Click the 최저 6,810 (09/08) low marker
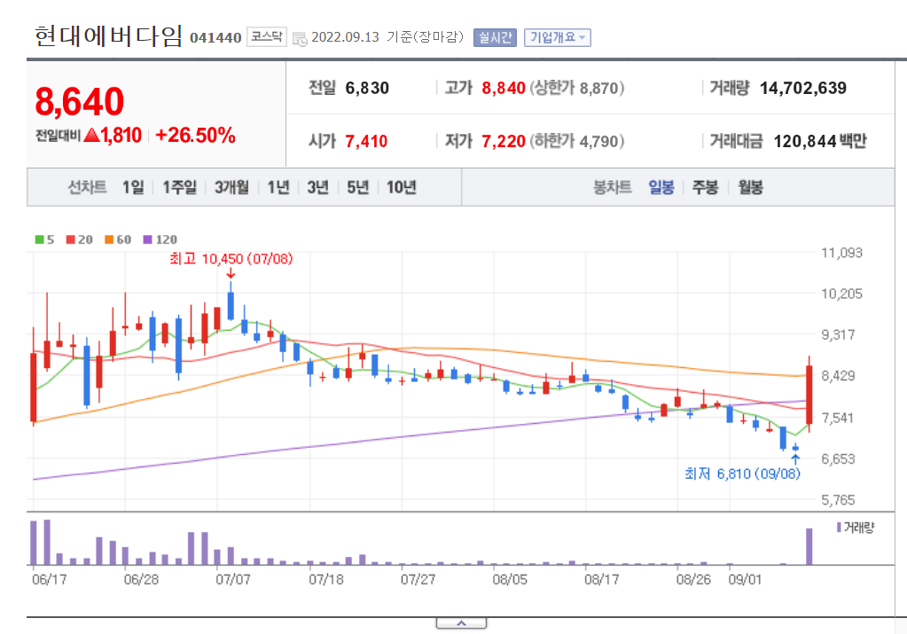Viewport: 907px width, 634px height. tap(743, 474)
